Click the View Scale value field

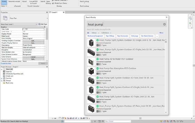click(33, 29)
